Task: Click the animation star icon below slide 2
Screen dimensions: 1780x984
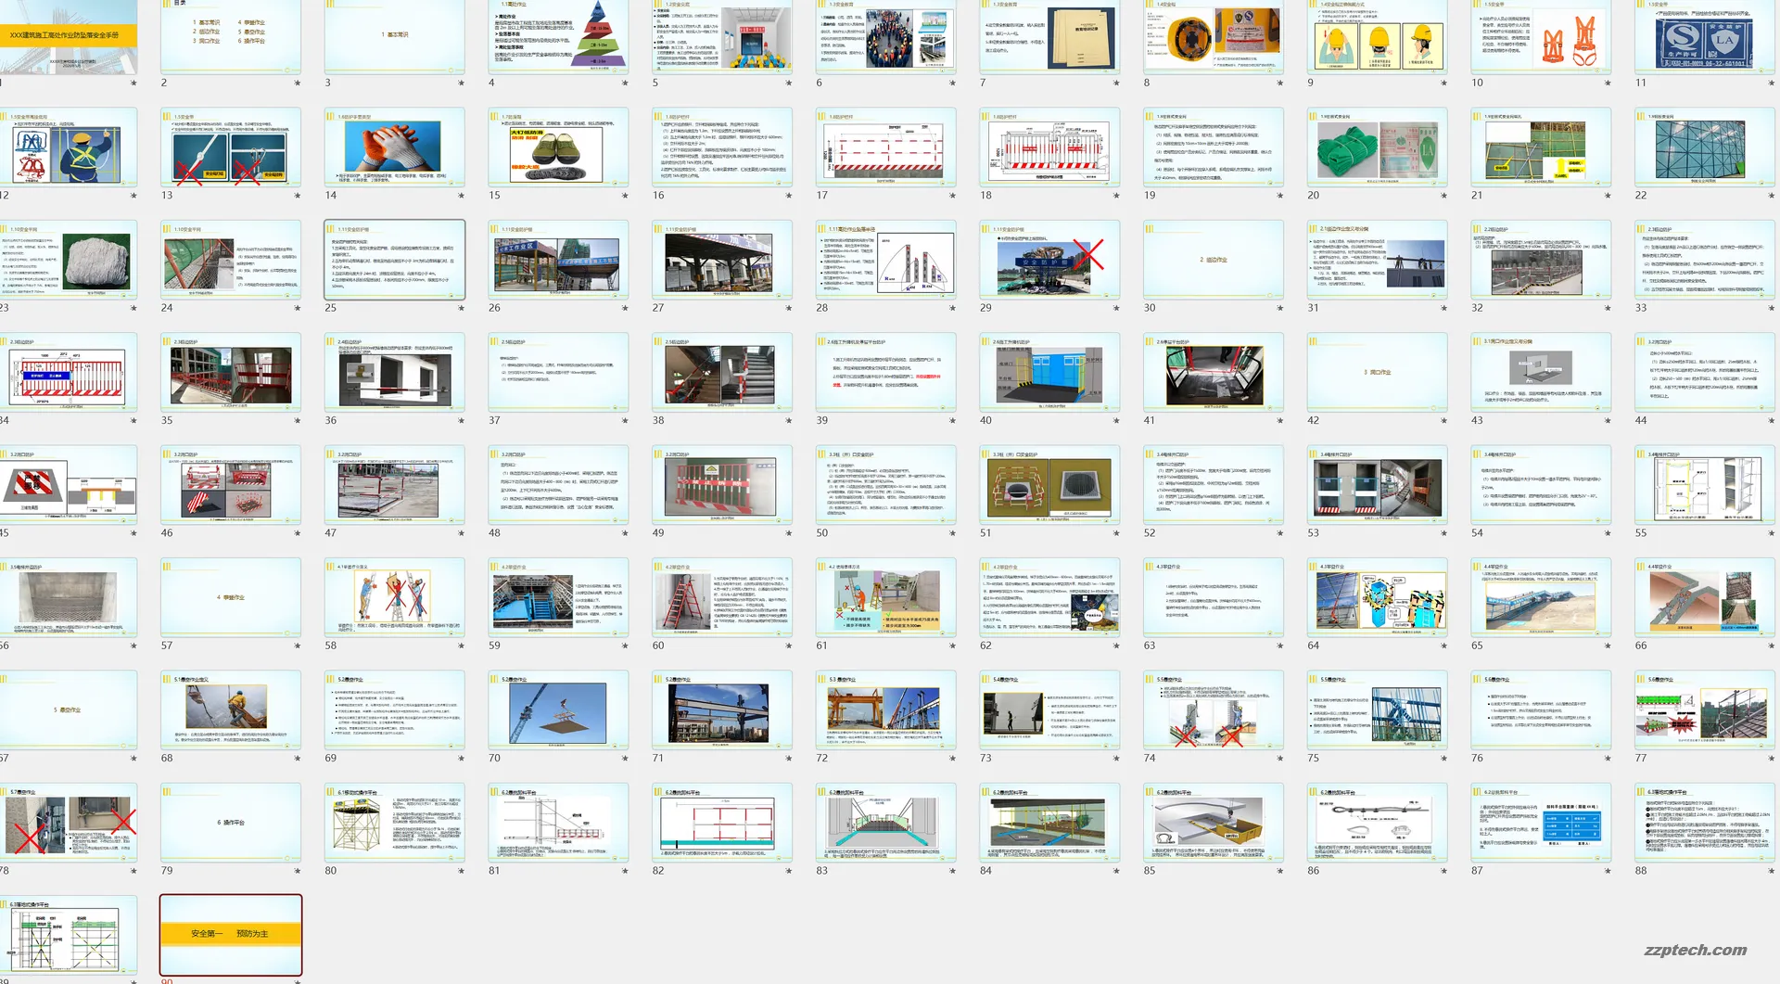Action: (298, 83)
